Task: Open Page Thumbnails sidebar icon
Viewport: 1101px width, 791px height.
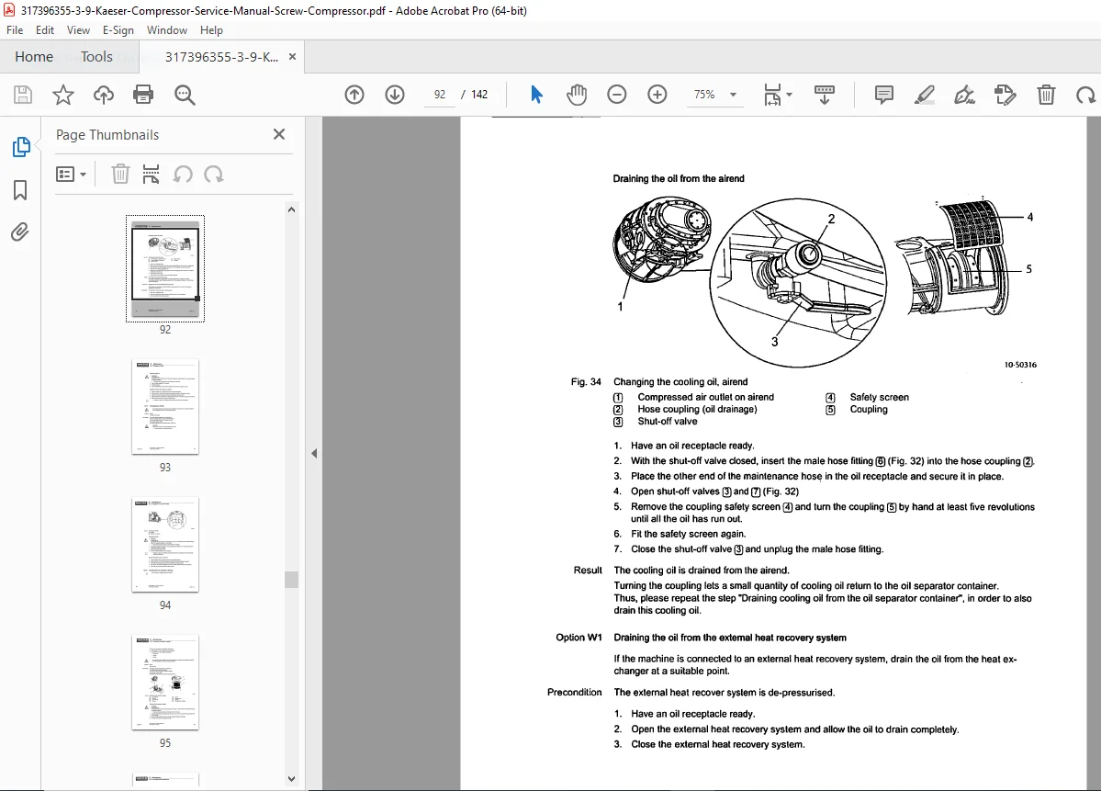Action: (x=21, y=147)
